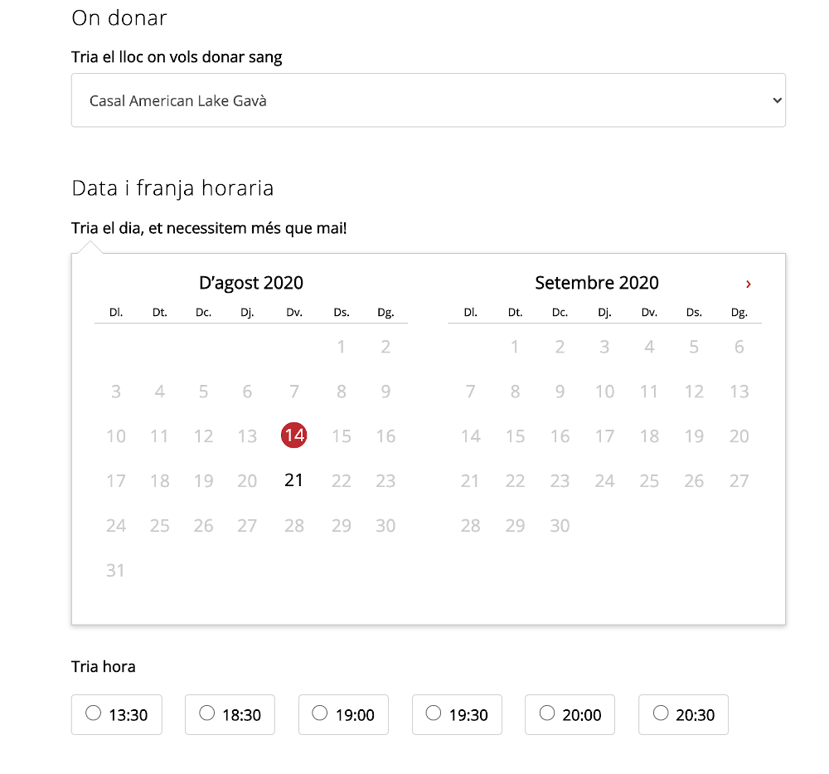Click September 11 in the calendar
Viewport: 829px width, 774px height.
(649, 392)
